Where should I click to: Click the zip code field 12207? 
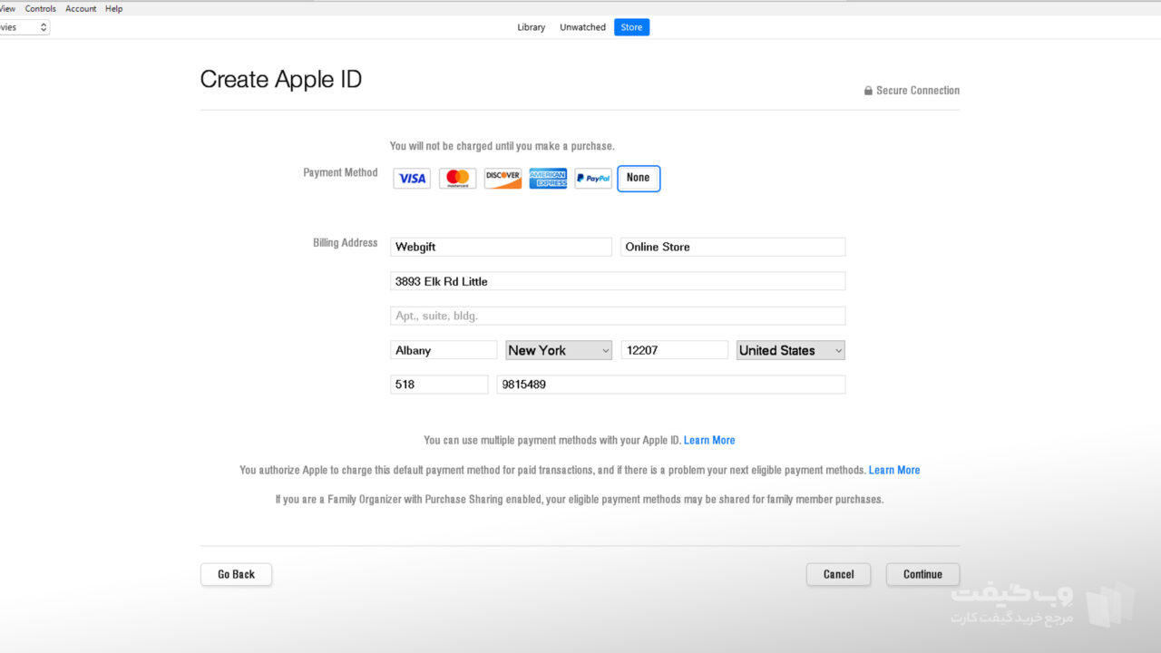pos(675,350)
